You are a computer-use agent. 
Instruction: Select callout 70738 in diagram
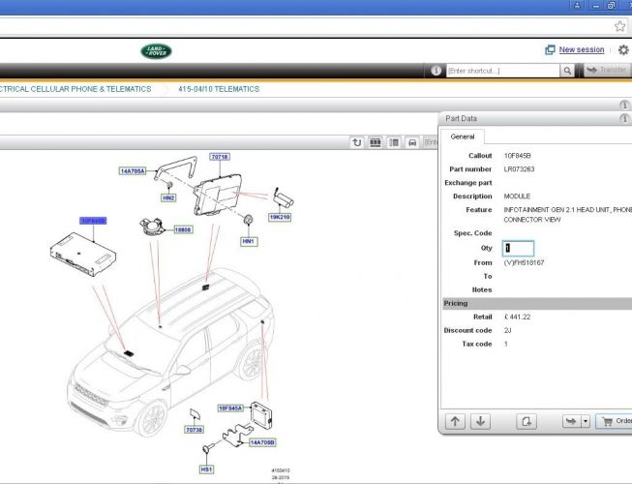pos(194,430)
